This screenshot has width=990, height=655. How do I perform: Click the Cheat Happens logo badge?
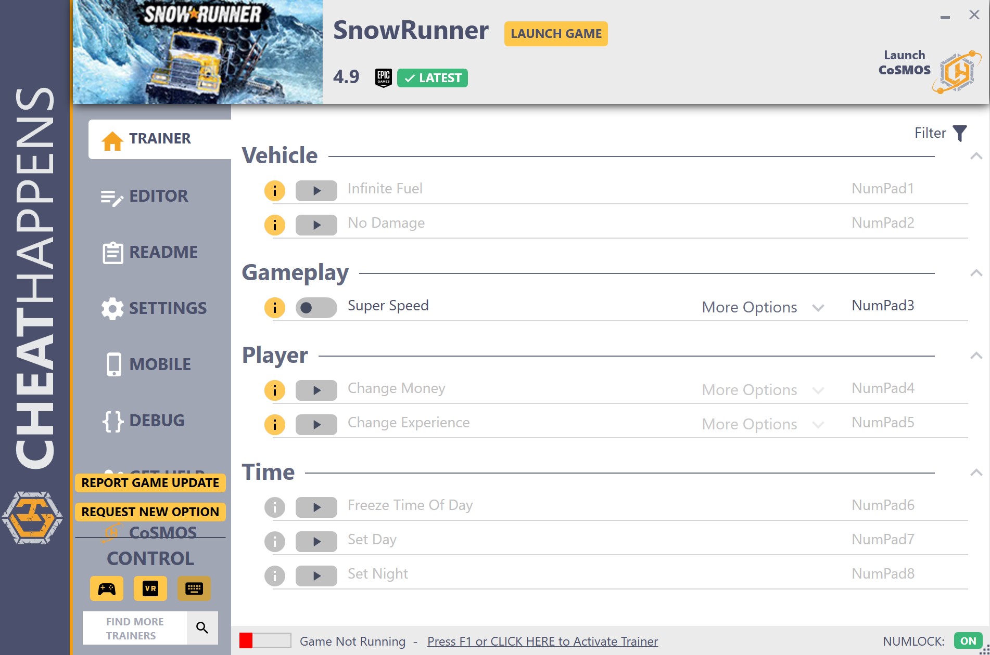pos(32,518)
